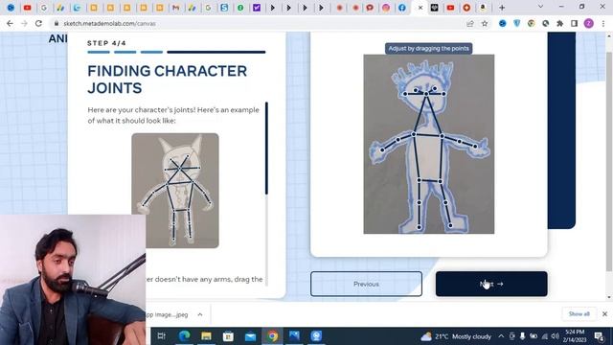The image size is (613, 345).
Task: Open the Chrome three-dot menu
Action: pos(602,23)
